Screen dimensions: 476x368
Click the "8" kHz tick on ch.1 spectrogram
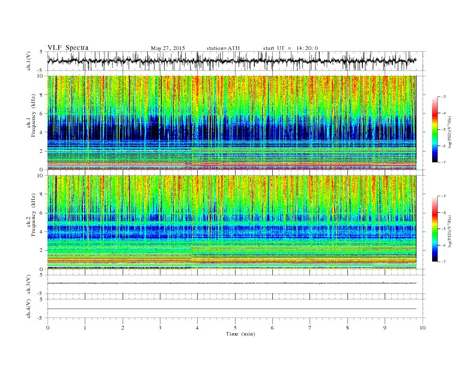(x=41, y=95)
